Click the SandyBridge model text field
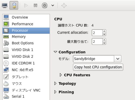Screen dimensions: 135x100 tap(94, 59)
